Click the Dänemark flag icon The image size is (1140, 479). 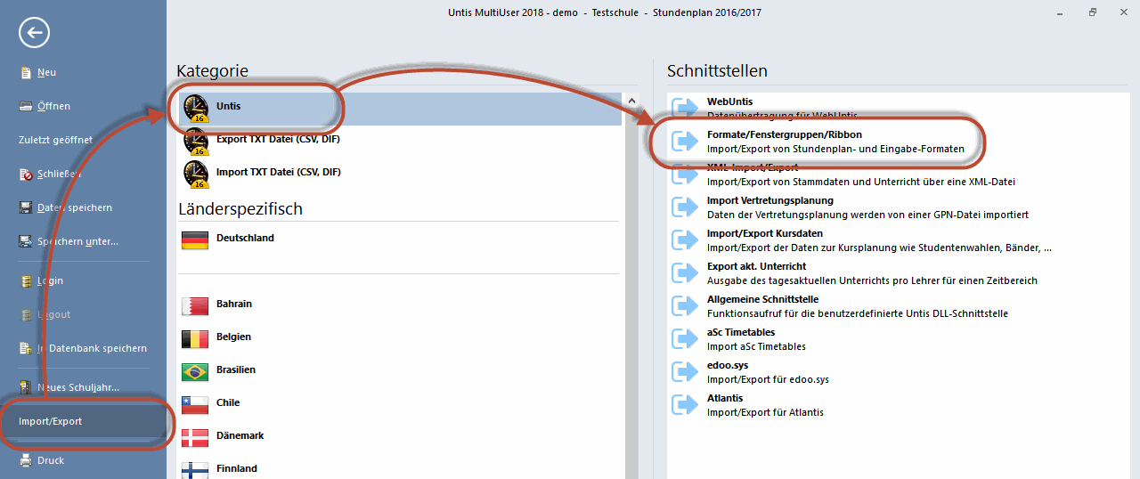pyautogui.click(x=195, y=436)
